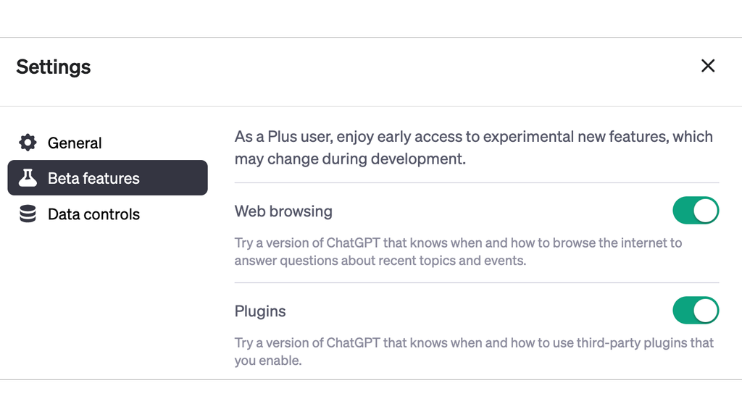Switch to the General settings section

[75, 143]
